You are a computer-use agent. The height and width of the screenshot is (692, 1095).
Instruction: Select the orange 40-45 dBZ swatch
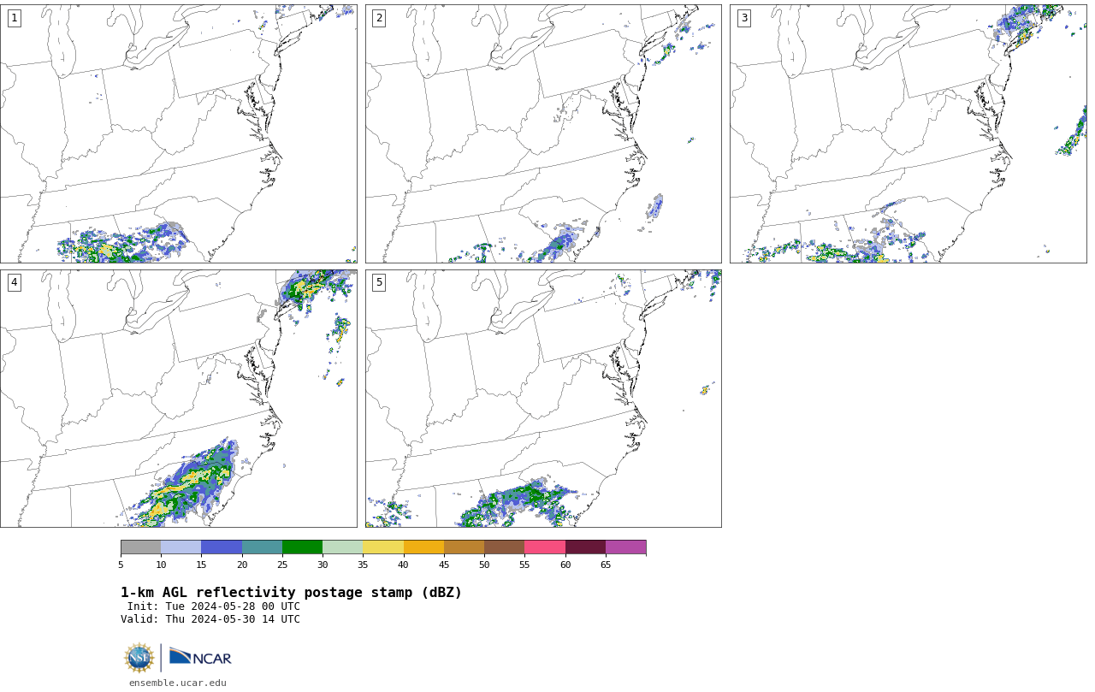coord(423,547)
